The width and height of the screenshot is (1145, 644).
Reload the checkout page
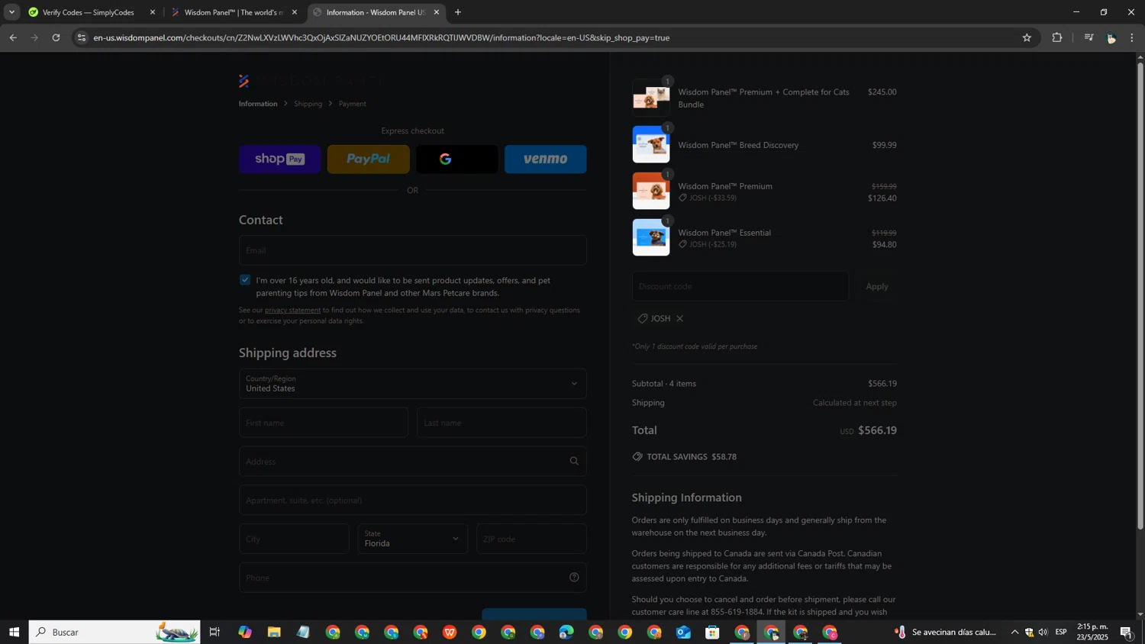tap(56, 37)
